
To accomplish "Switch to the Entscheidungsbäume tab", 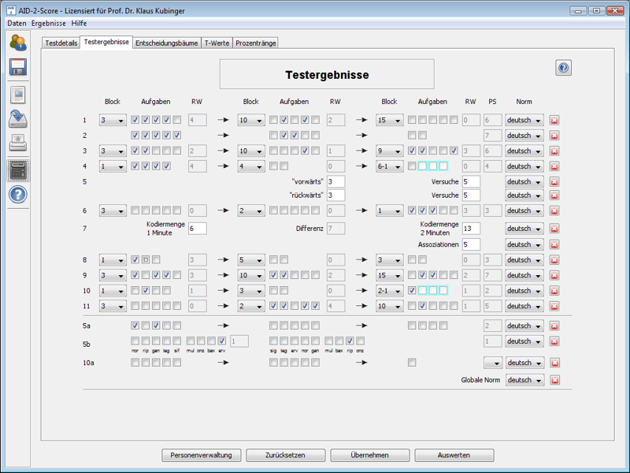I will (x=166, y=43).
